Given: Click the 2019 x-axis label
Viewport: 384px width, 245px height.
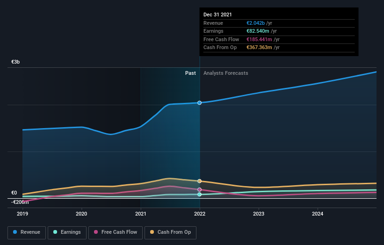Looking at the screenshot, I should point(22,214).
